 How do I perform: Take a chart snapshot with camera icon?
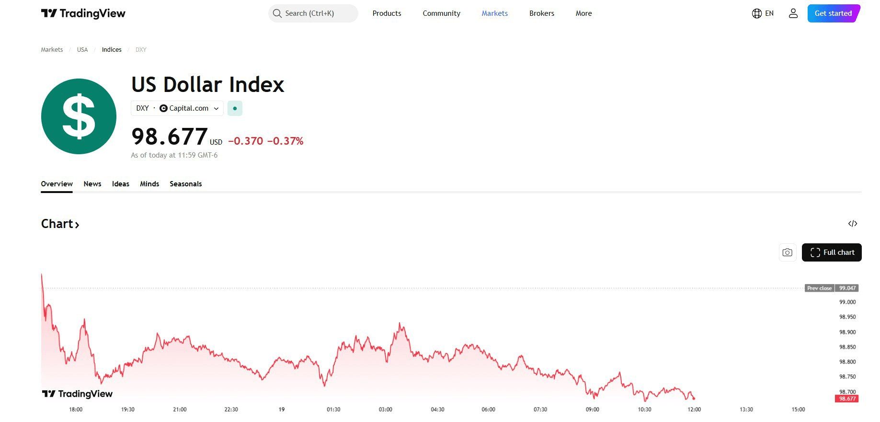point(788,252)
